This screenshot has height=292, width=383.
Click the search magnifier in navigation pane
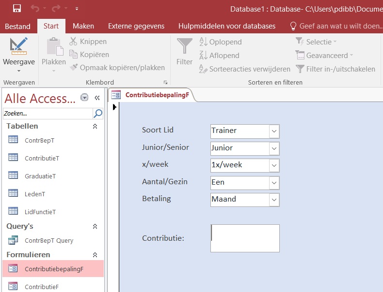(x=98, y=114)
